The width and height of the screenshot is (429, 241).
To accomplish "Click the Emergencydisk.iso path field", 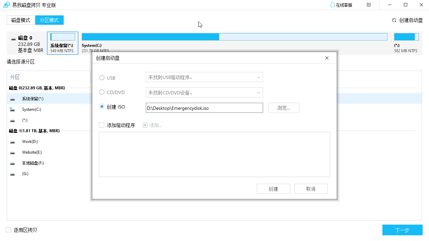I will 204,107.
